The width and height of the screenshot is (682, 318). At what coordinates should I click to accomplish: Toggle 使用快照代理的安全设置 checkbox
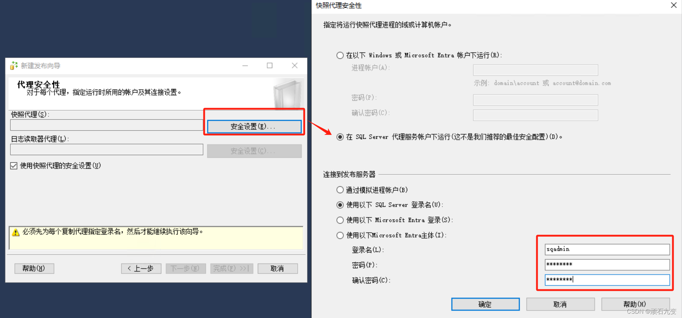(14, 166)
